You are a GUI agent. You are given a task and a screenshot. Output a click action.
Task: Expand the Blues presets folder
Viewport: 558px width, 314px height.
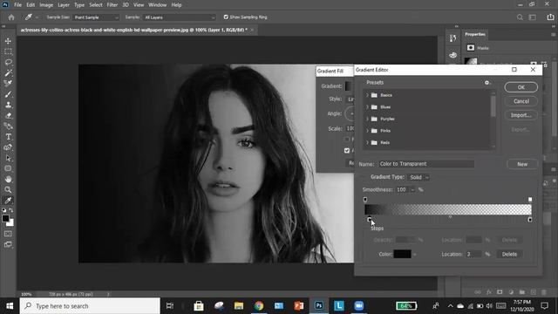367,106
